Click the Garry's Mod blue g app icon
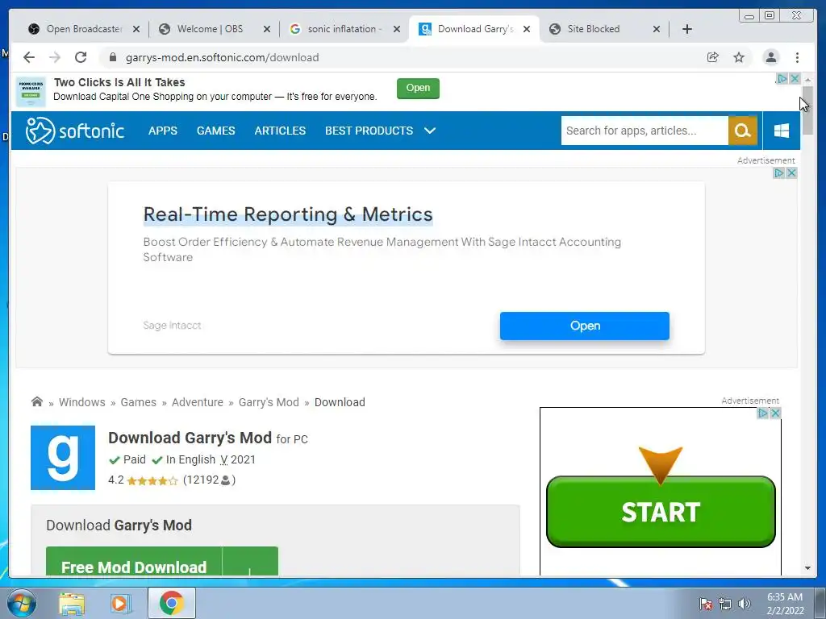Viewport: 826px width, 619px height. pos(63,458)
